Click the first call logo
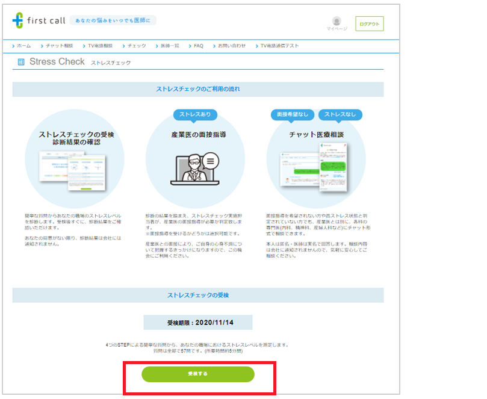The image size is (487, 399). click(x=38, y=20)
